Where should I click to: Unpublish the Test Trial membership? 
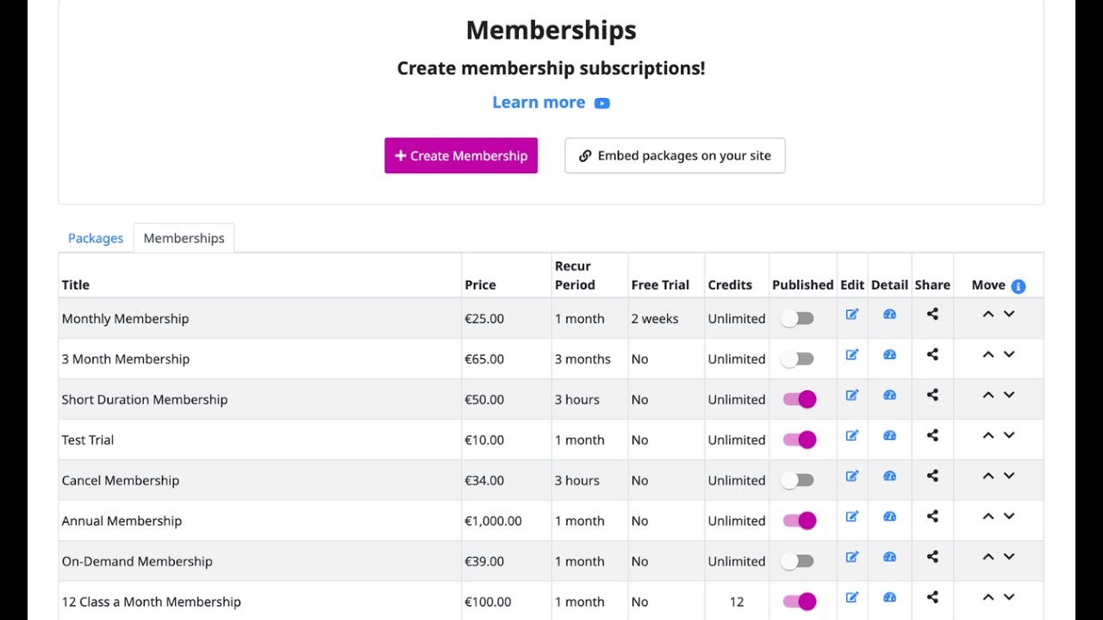(x=799, y=440)
